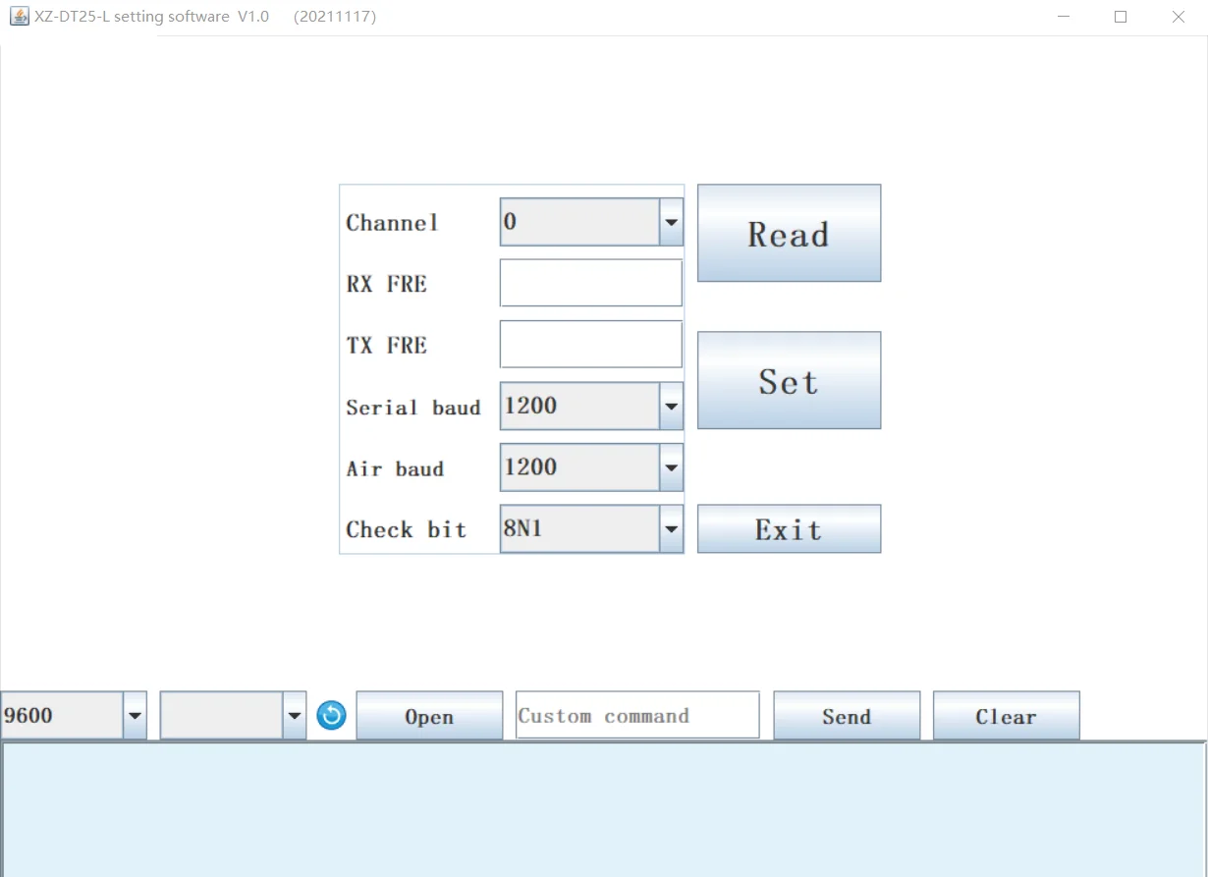Click the Read button
1208x877 pixels.
(789, 233)
